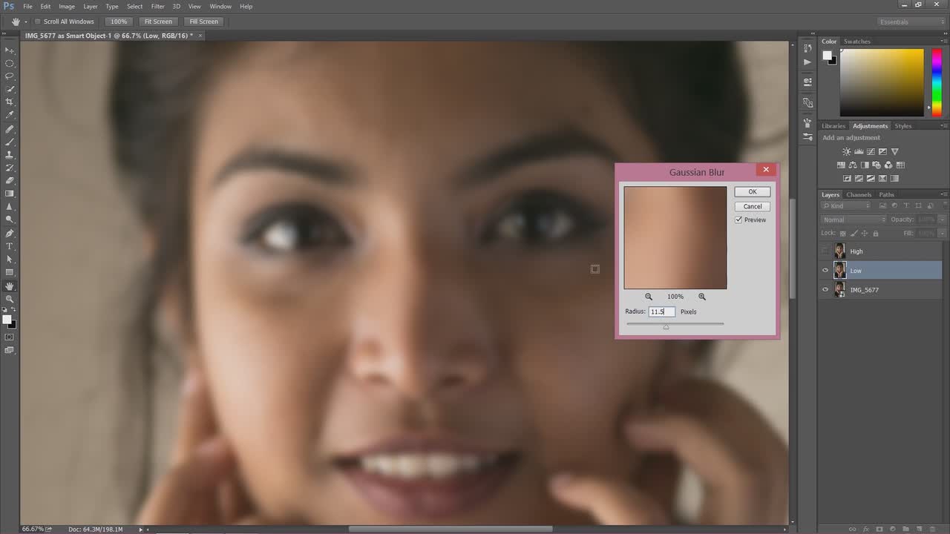Image resolution: width=950 pixels, height=534 pixels.
Task: Add a Levels adjustment
Action: [x=859, y=152]
